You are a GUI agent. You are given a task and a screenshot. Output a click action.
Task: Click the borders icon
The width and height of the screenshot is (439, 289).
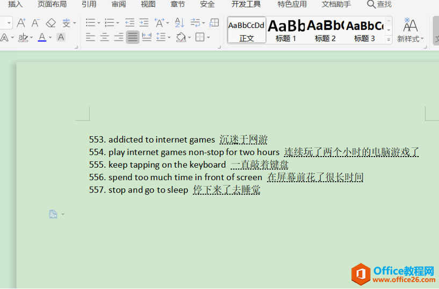coord(200,37)
